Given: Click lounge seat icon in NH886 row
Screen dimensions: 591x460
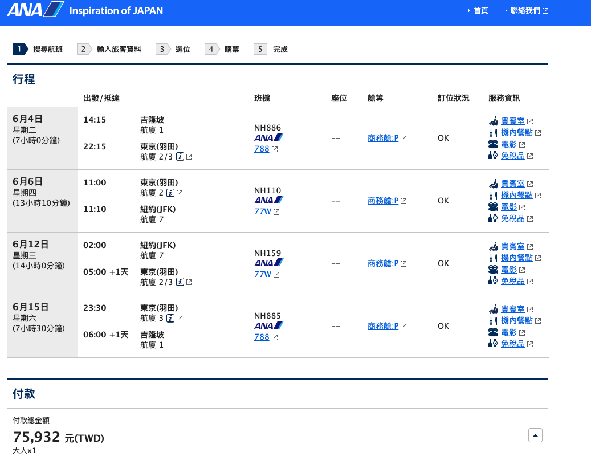Looking at the screenshot, I should (493, 121).
